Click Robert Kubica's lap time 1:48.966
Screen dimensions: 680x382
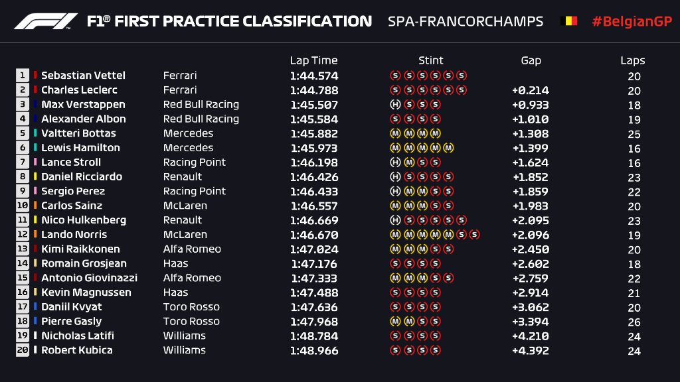(x=313, y=350)
